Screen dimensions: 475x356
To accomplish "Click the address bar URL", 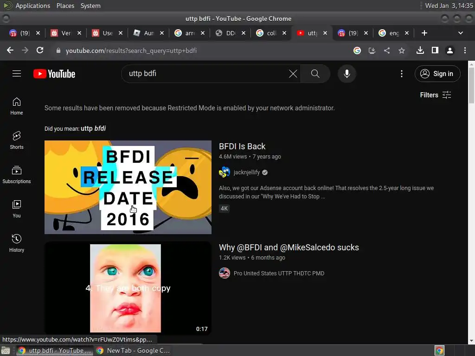I will tap(131, 51).
